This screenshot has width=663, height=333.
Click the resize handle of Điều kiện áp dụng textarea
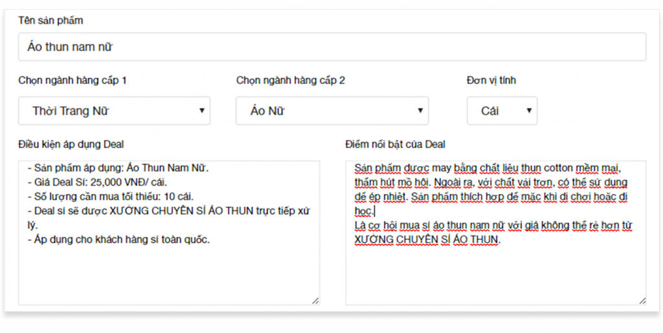[315, 301]
